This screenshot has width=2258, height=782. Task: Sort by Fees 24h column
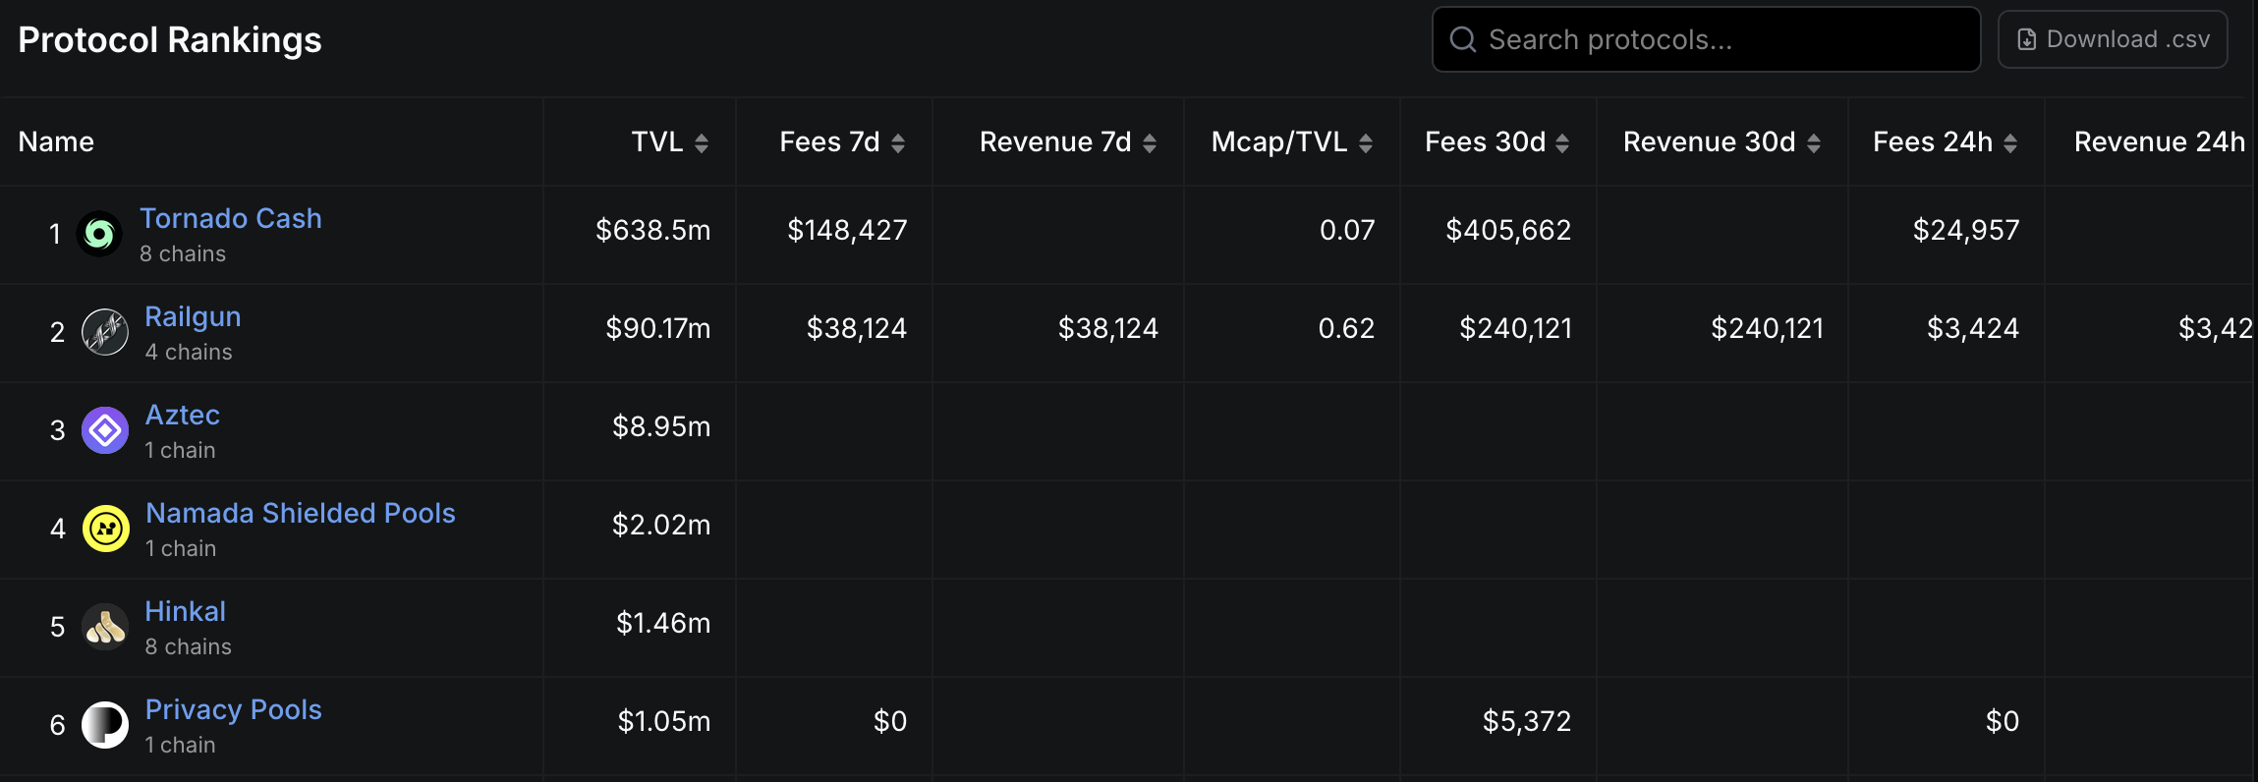coord(2010,143)
